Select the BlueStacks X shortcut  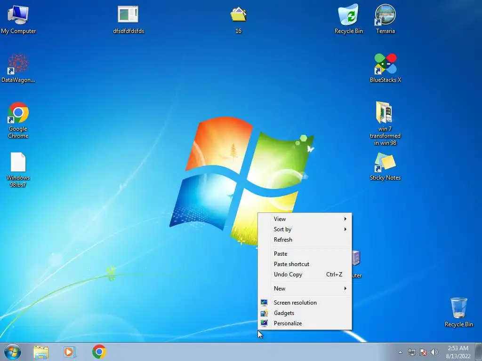[x=385, y=68]
